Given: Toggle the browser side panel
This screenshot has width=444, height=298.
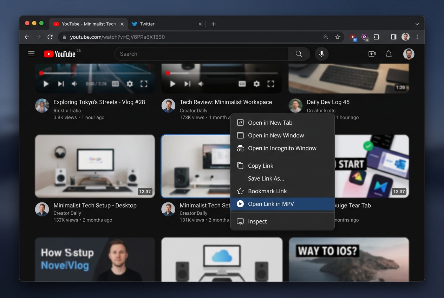Looking at the screenshot, I should tap(394, 37).
